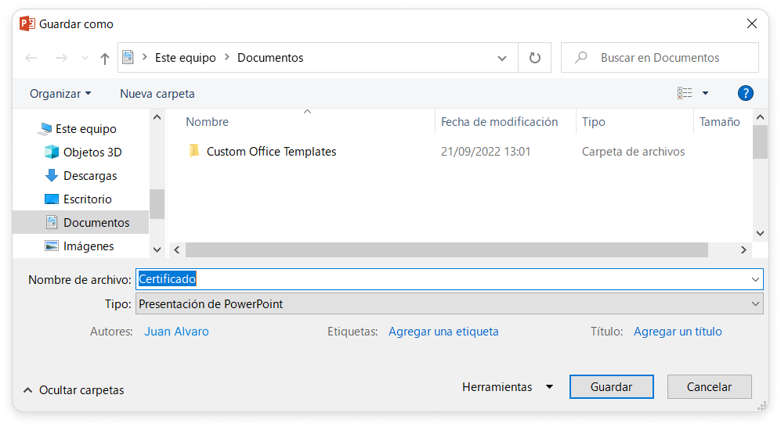Click the back navigation arrow
Image resolution: width=781 pixels, height=427 pixels.
point(31,58)
